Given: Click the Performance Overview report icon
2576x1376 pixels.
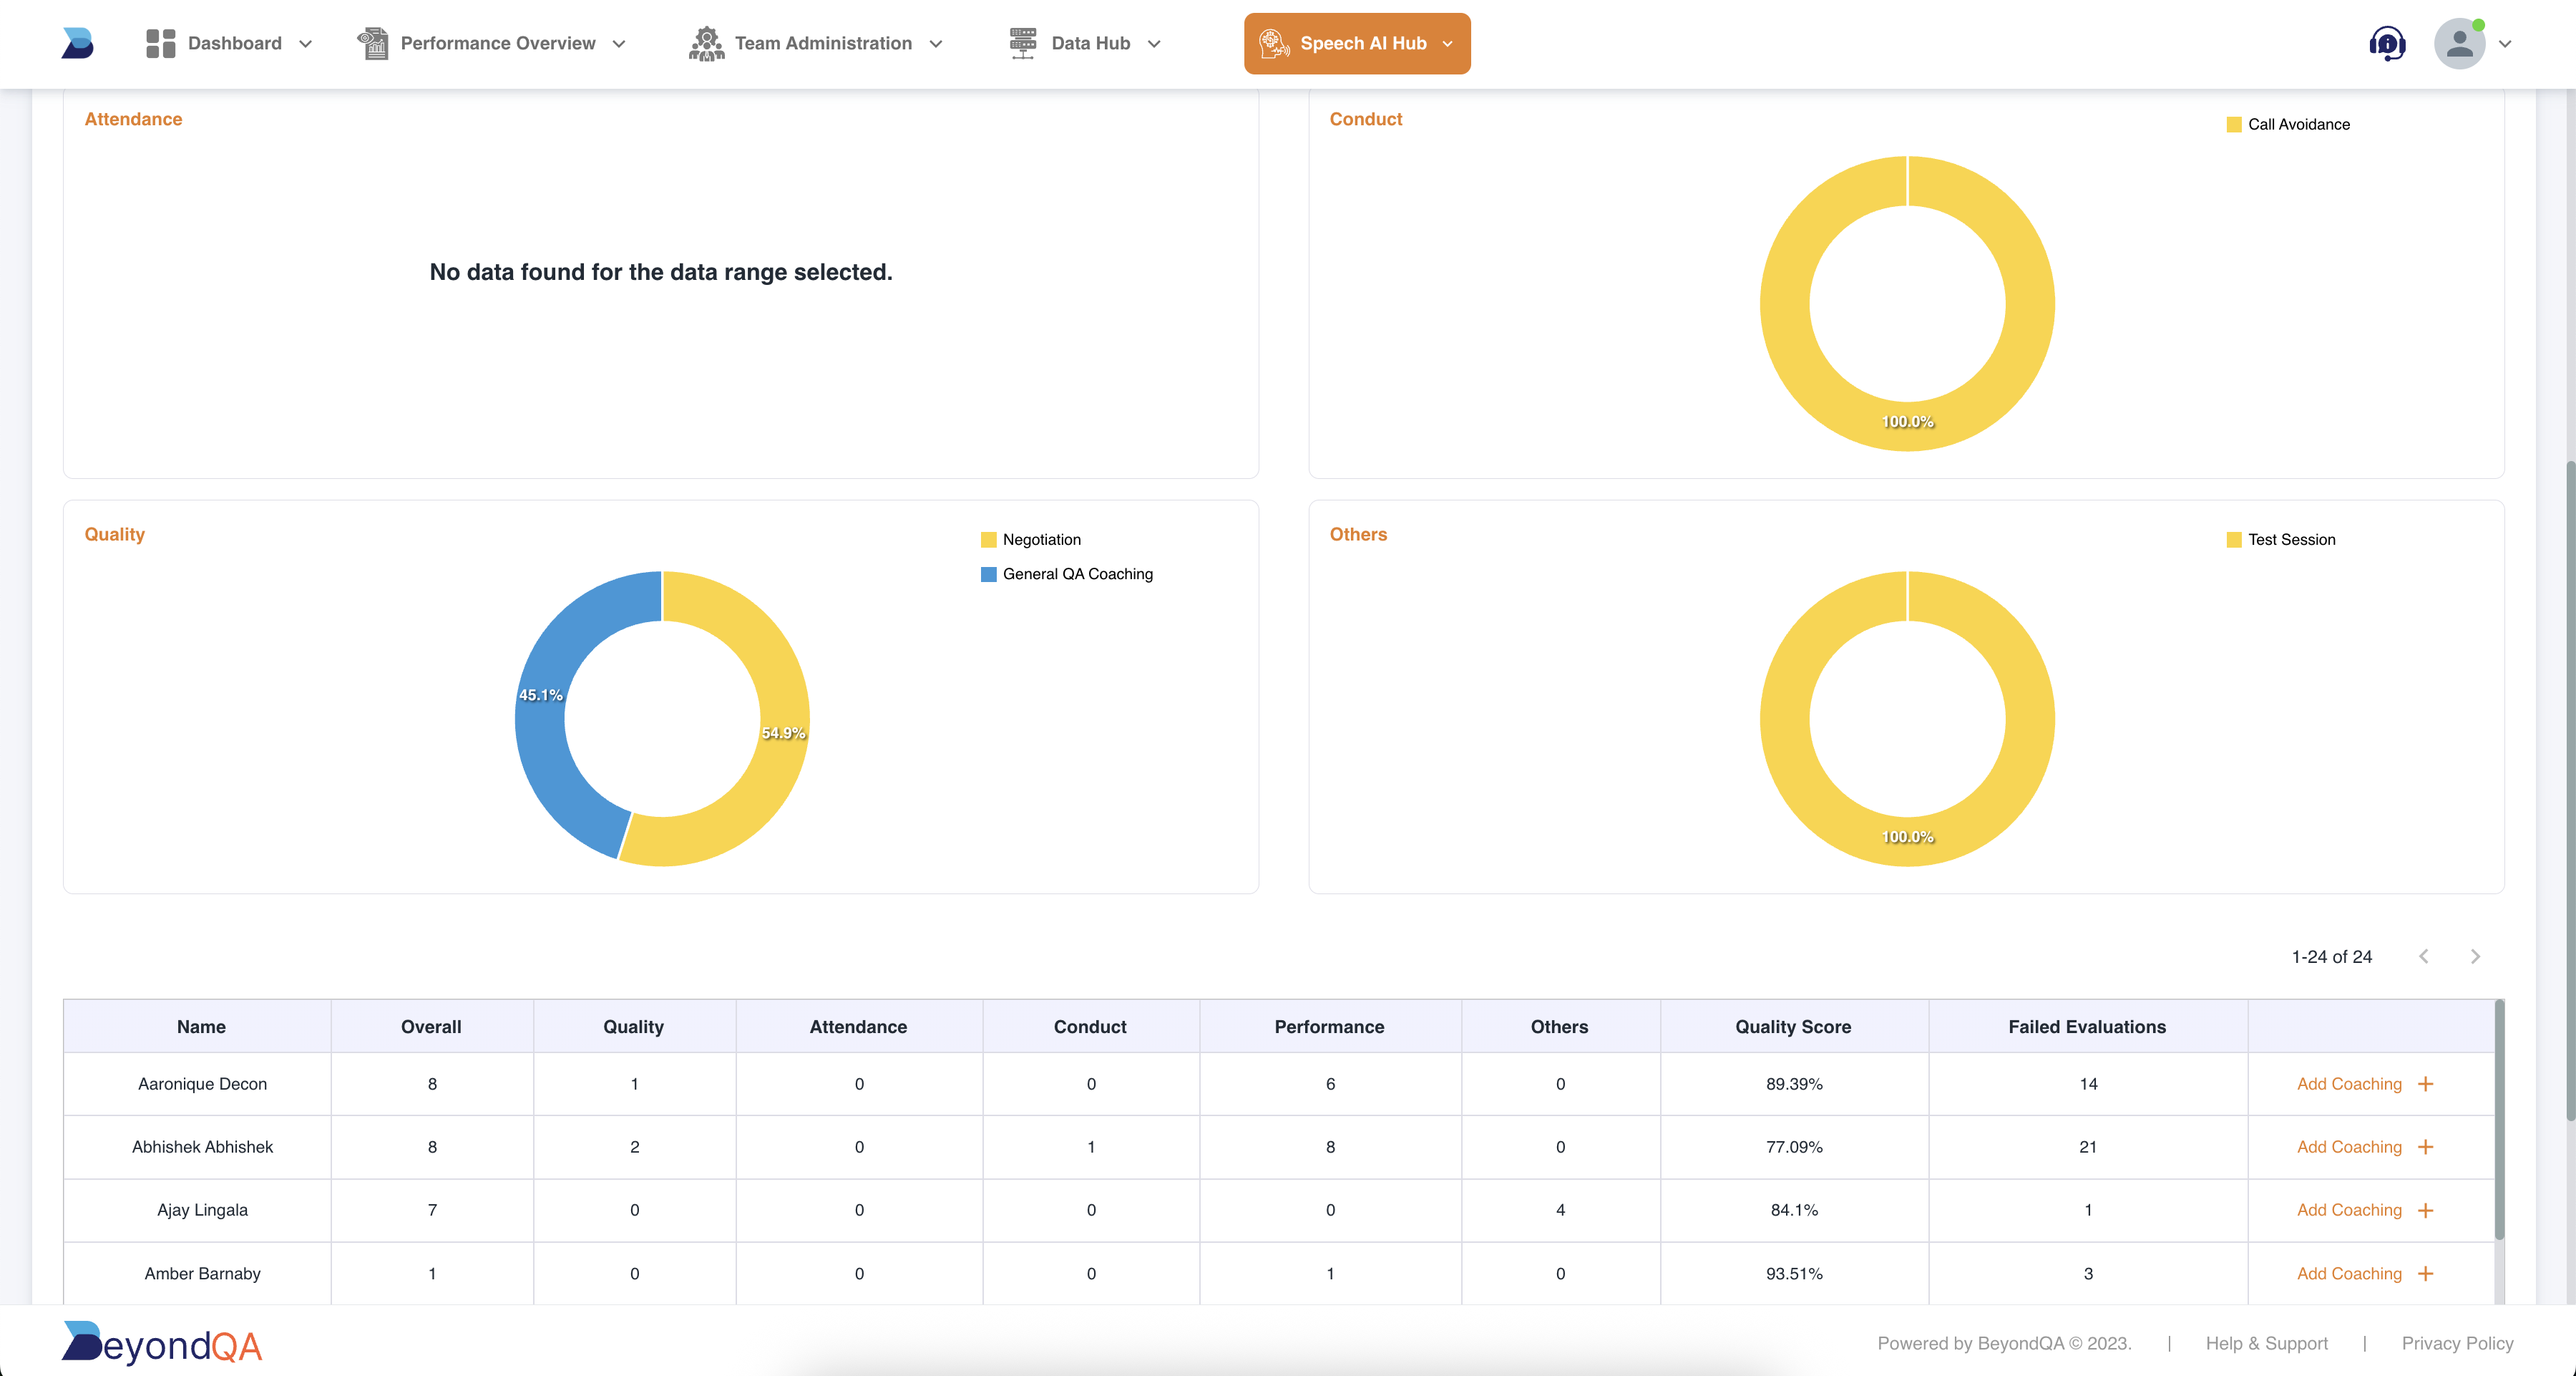Looking at the screenshot, I should pos(373,43).
